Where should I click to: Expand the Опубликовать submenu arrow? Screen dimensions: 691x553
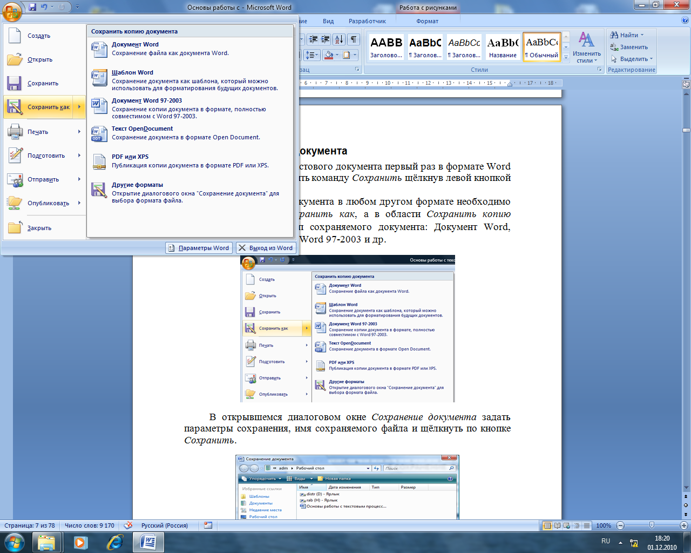coord(79,203)
